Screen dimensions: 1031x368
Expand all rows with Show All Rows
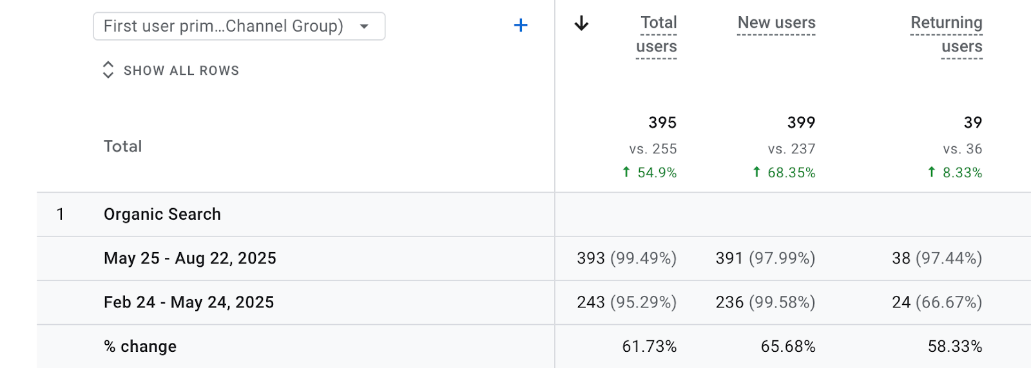tap(181, 71)
